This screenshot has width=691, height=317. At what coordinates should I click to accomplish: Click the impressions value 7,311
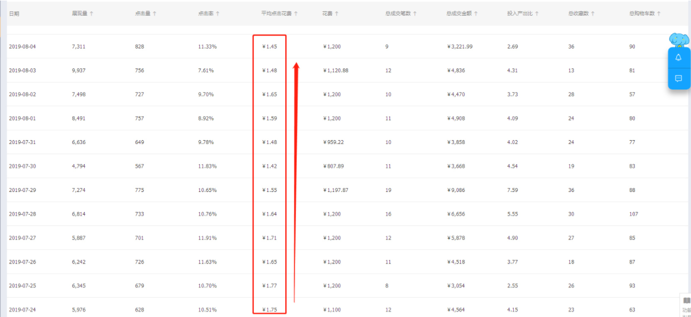pos(78,47)
